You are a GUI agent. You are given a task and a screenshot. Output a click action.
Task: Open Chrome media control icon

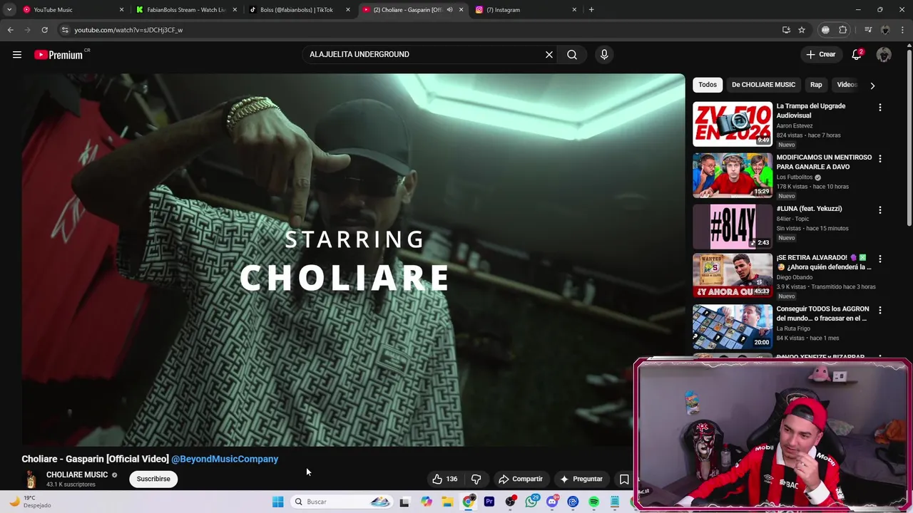868,30
